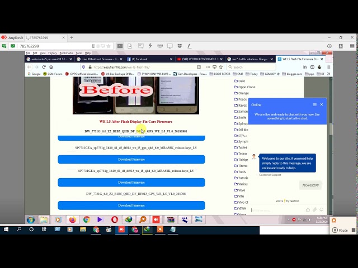Select the AnyDesk whiteboard pen icon

[x=189, y=46]
